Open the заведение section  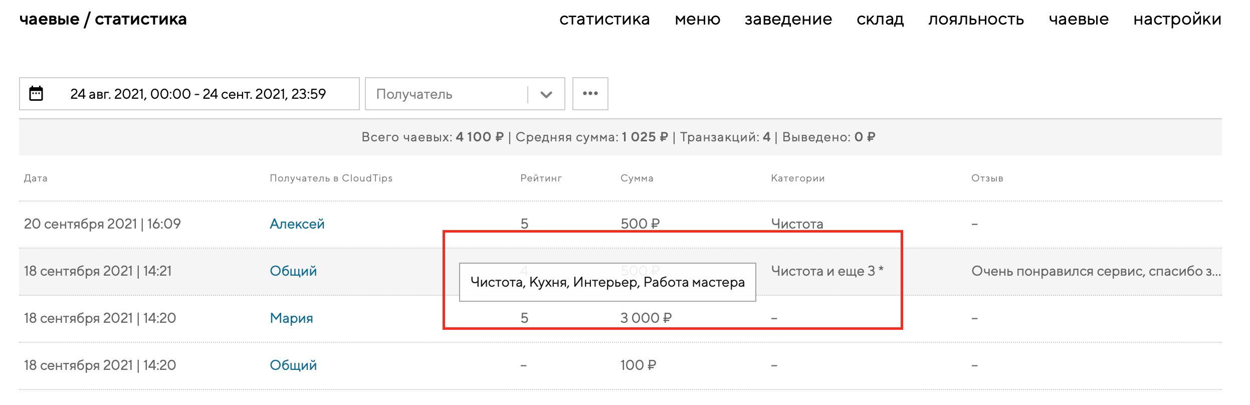pyautogui.click(x=788, y=19)
